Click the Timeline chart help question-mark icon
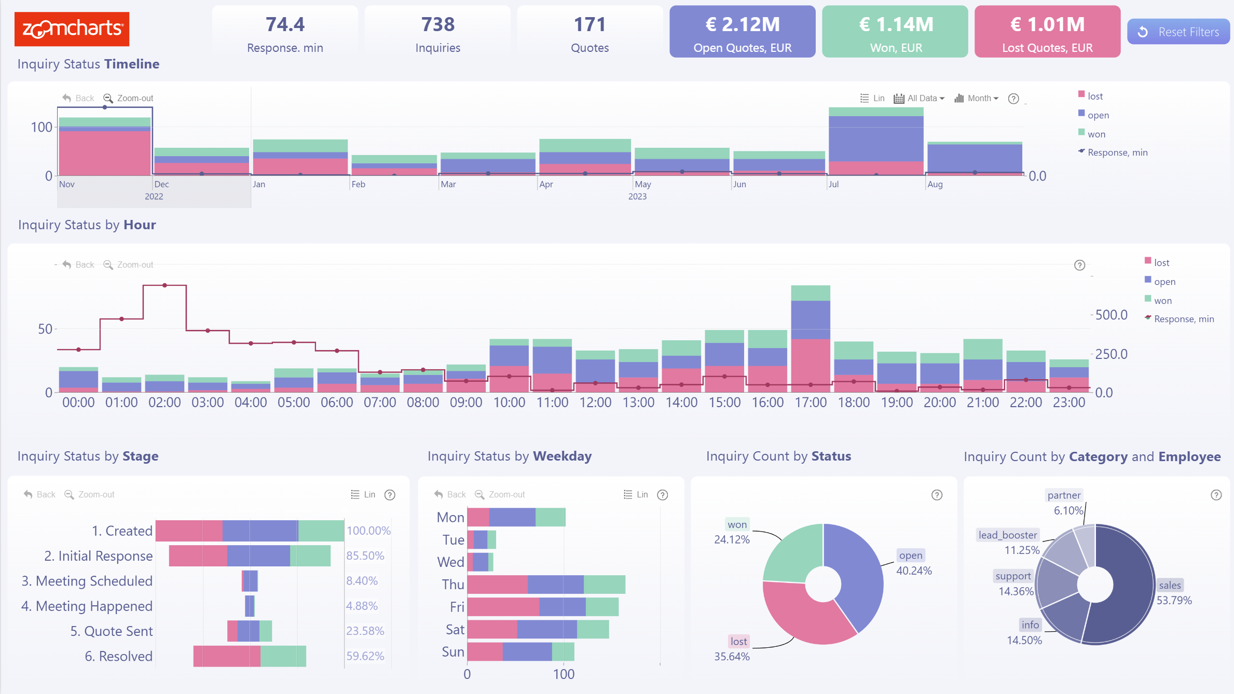Viewport: 1234px width, 694px height. tap(1013, 99)
